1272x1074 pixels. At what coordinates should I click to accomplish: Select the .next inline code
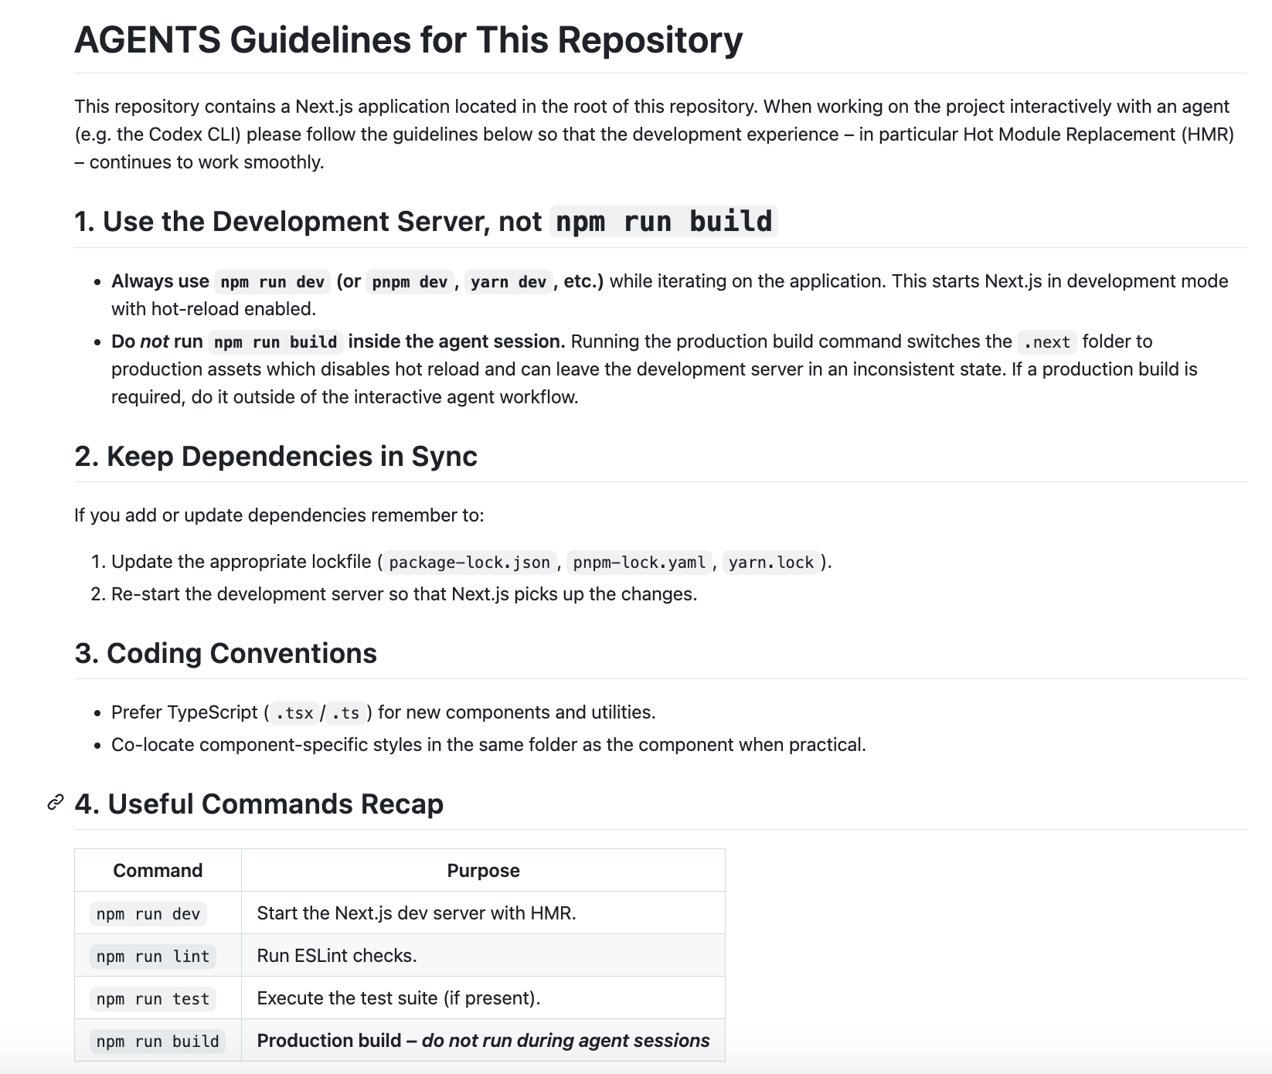tap(1046, 342)
